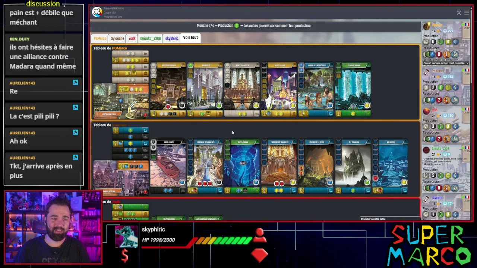Click the blue production token on Jardin des Hespérides
Screen dimensions: 477x268
pos(330,106)
